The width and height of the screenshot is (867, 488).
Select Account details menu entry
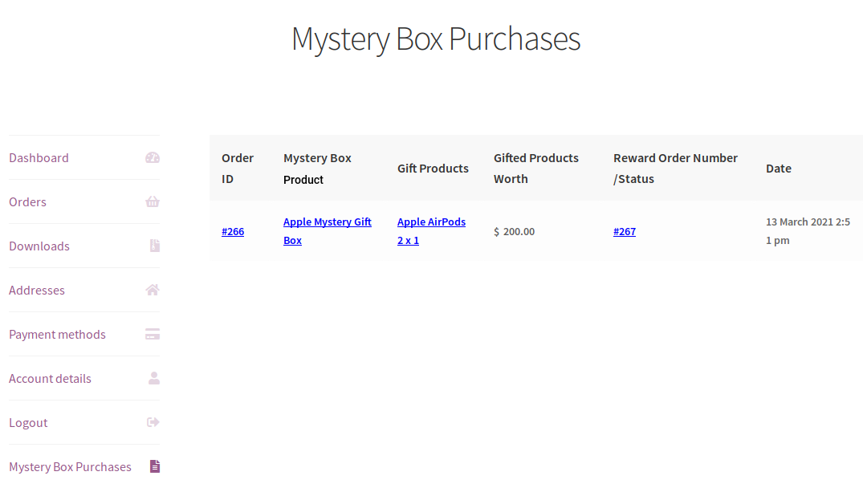click(50, 379)
